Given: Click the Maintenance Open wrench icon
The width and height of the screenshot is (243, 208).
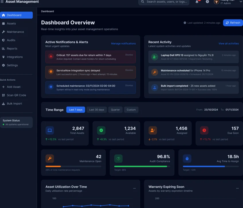Looking at the screenshot, I should point(50,158).
